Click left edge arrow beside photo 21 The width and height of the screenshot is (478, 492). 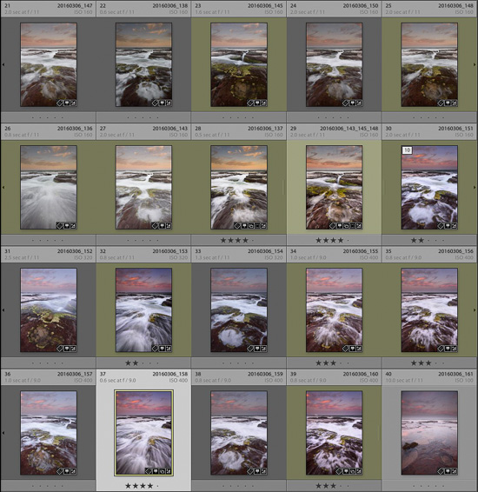pyautogui.click(x=3, y=64)
